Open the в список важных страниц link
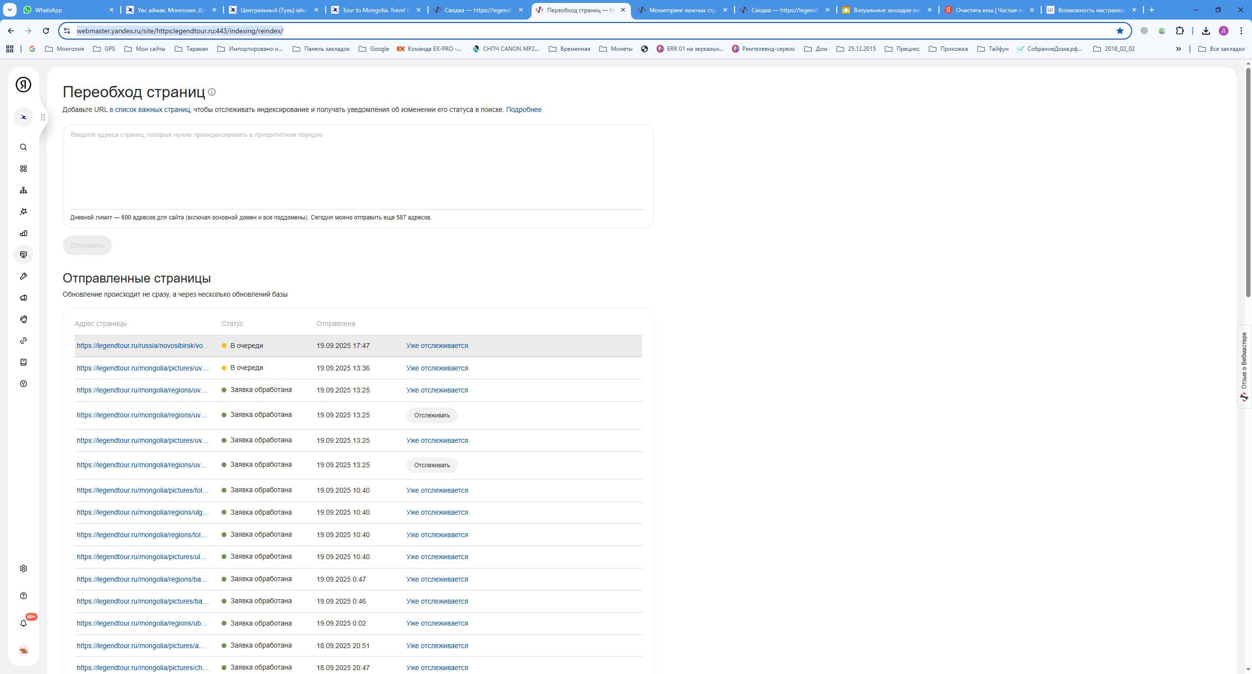 point(150,109)
